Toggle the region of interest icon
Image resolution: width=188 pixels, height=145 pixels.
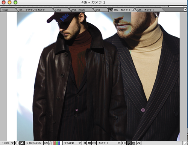84,143
